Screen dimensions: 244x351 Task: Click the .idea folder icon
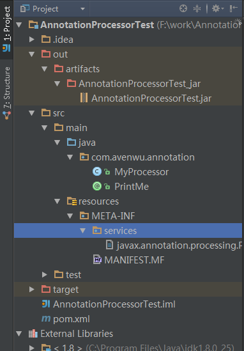pyautogui.click(x=46, y=39)
